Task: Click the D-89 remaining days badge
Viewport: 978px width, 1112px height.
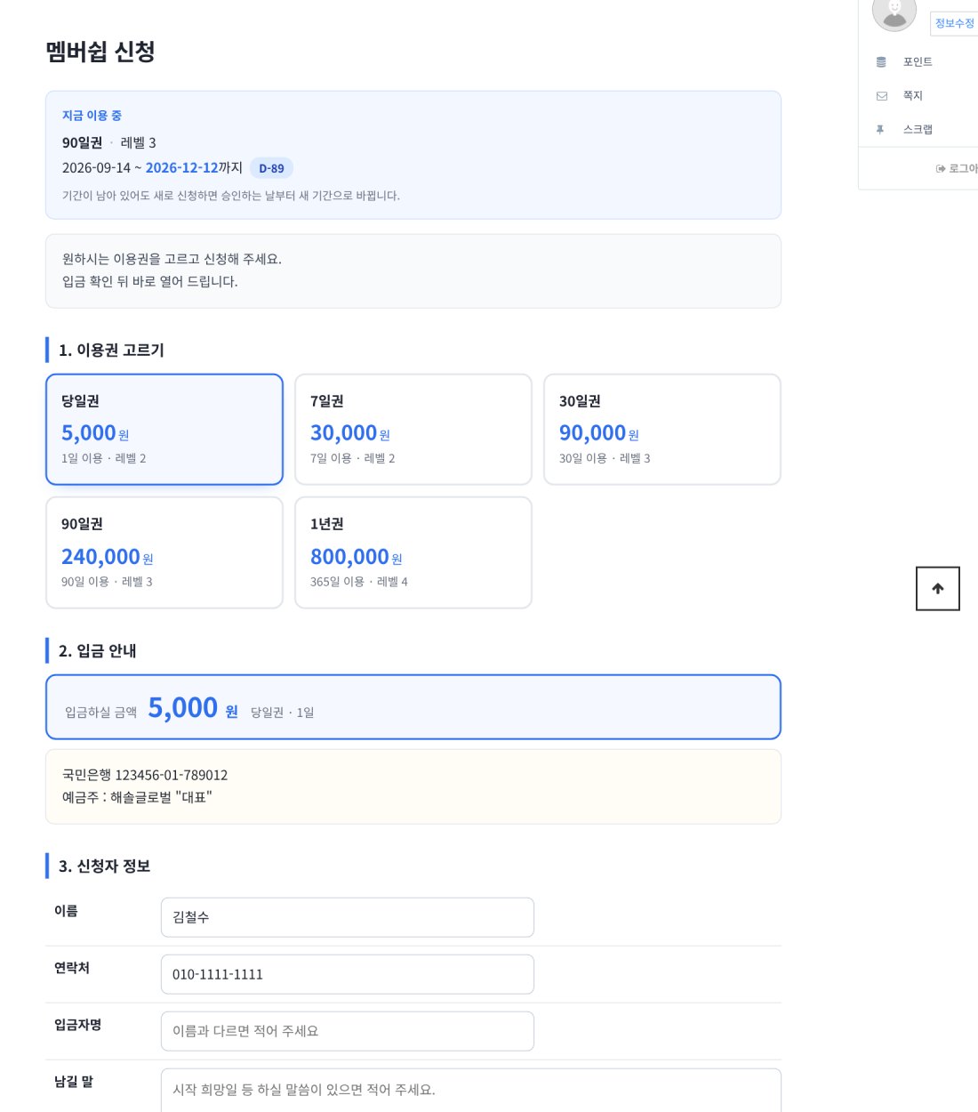Action: pos(272,168)
